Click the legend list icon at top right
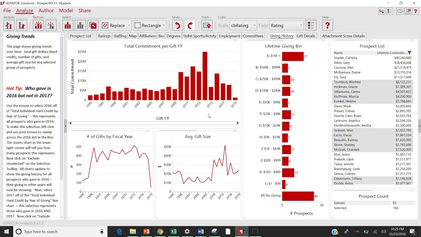The width and height of the screenshot is (421, 237). coord(389,11)
